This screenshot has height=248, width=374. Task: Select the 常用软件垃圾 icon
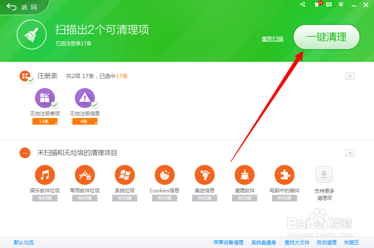(85, 175)
